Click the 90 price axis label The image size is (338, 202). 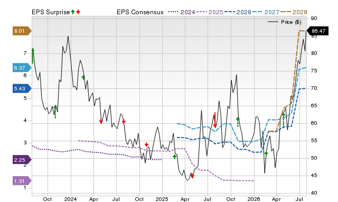pos(314,19)
